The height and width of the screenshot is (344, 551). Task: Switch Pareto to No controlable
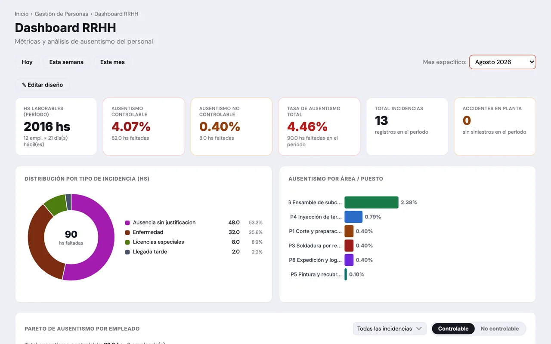tap(499, 329)
